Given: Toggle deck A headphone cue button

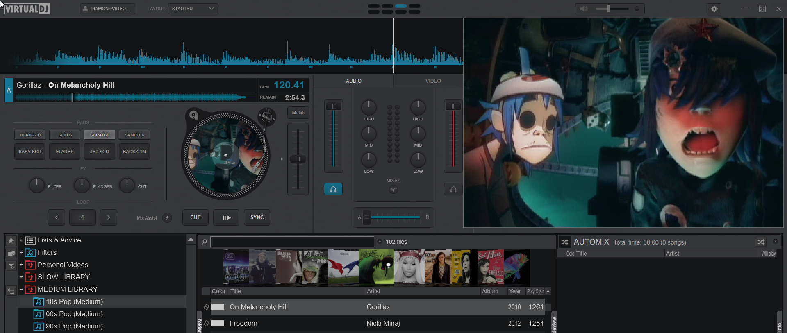Looking at the screenshot, I should (x=333, y=189).
